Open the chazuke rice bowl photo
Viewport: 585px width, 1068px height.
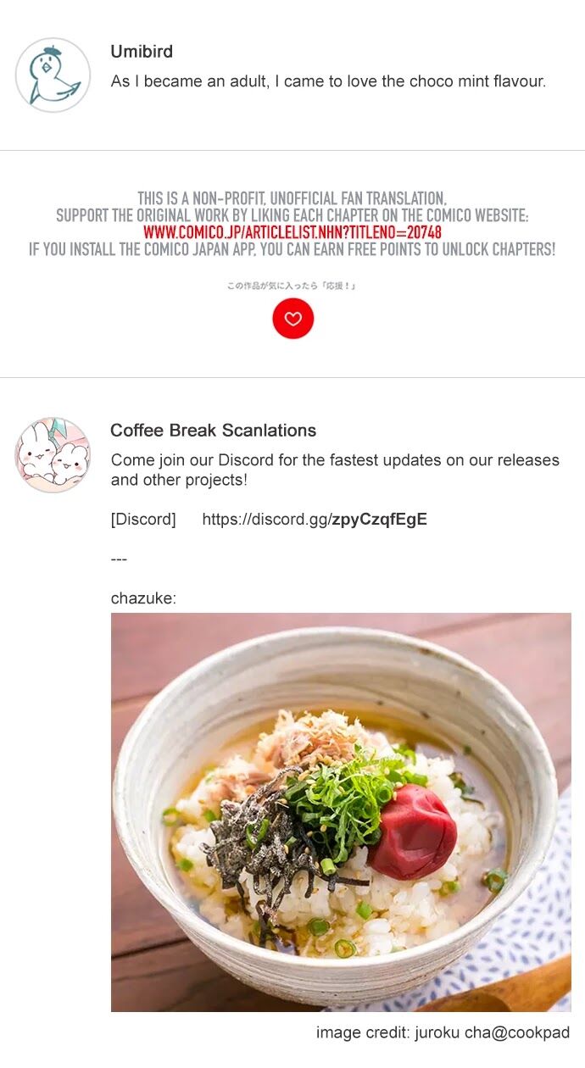tap(341, 812)
